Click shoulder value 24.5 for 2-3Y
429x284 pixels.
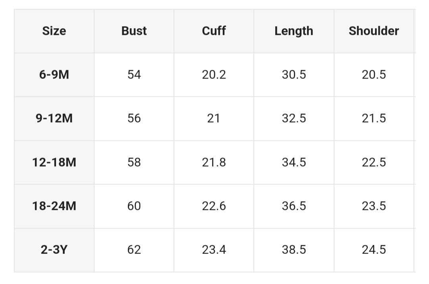374,250
